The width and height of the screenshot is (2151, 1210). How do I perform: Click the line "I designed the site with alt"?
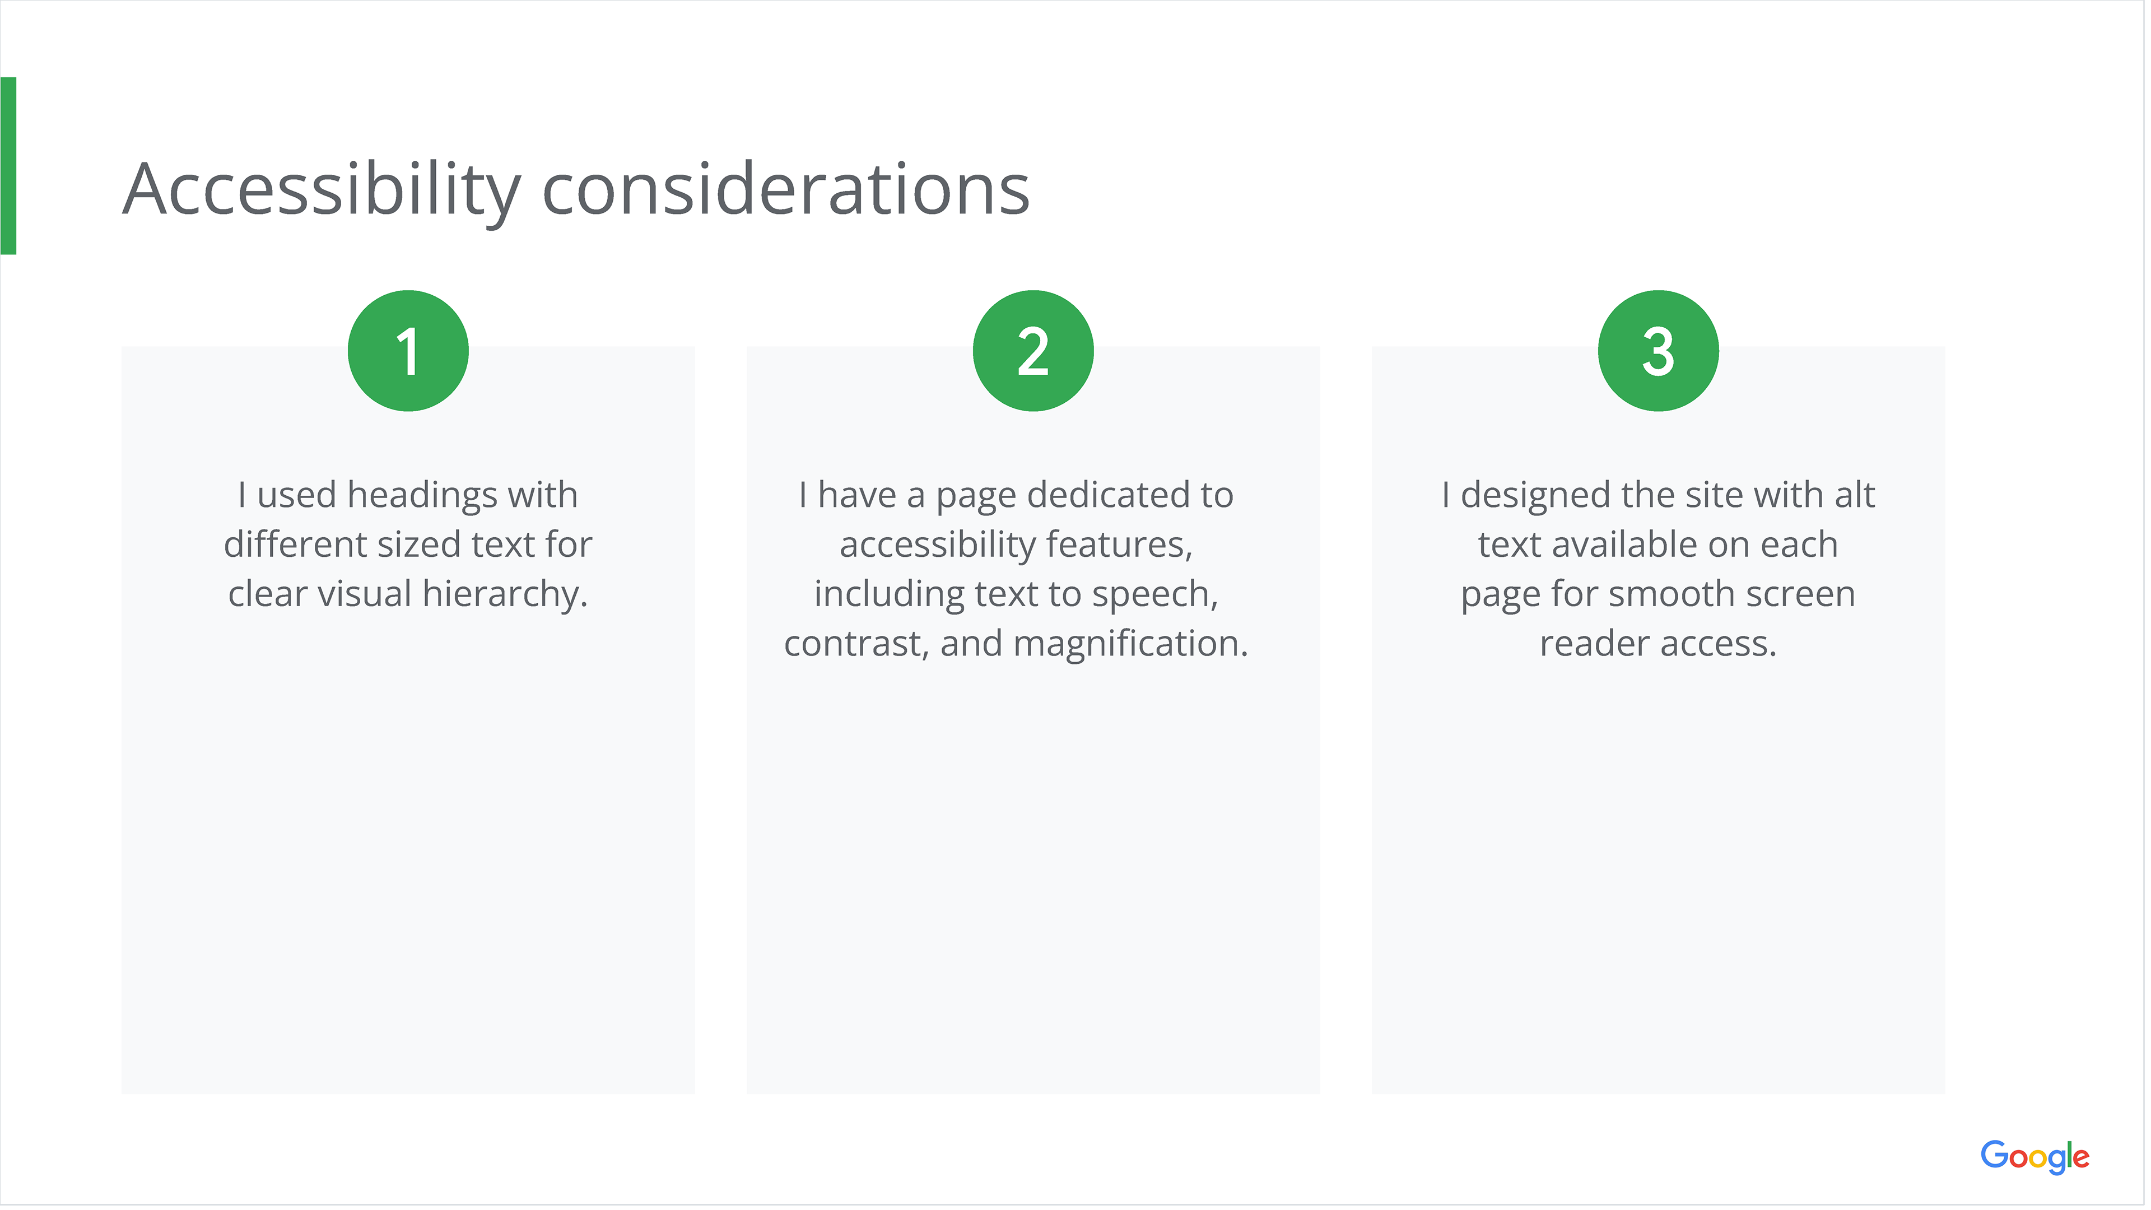pyautogui.click(x=1658, y=495)
